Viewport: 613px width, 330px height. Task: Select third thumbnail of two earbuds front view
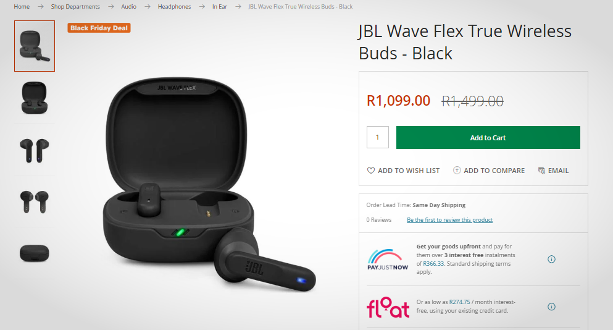[x=35, y=150]
